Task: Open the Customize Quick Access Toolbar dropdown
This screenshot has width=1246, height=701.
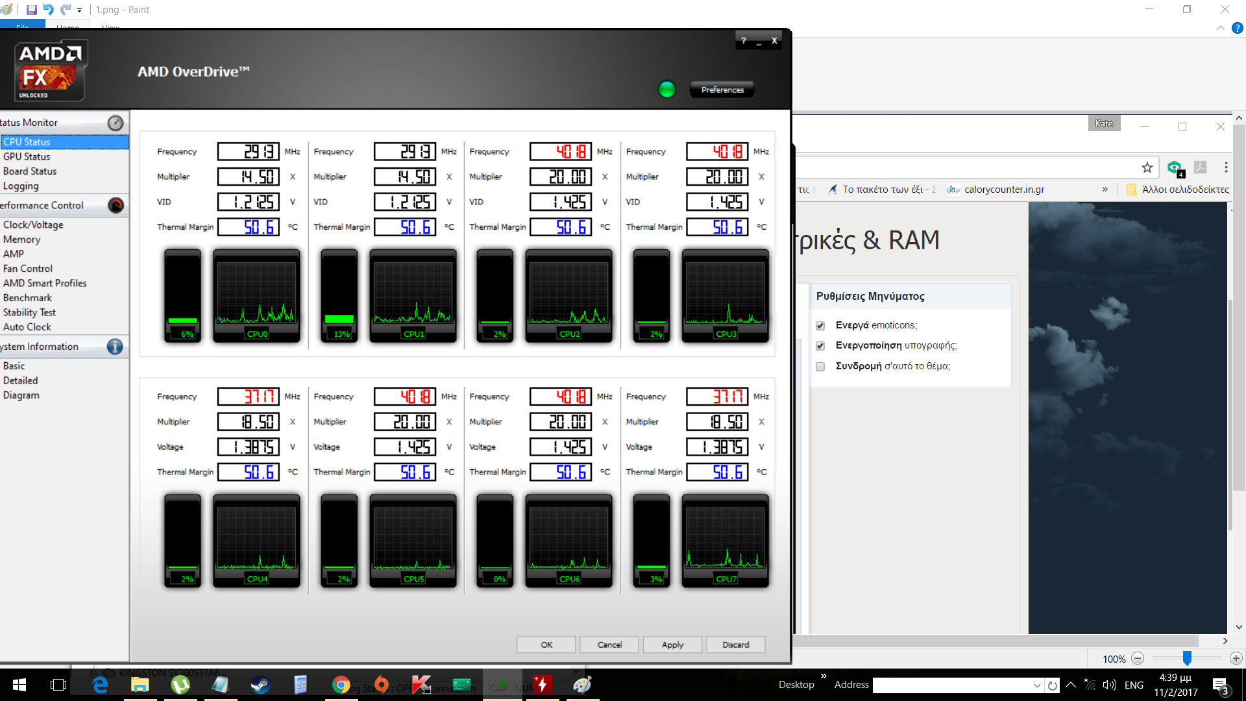Action: (79, 10)
